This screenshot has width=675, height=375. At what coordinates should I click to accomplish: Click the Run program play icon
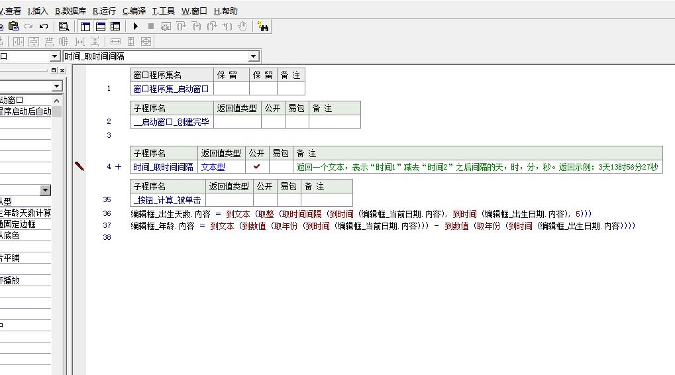click(x=136, y=27)
